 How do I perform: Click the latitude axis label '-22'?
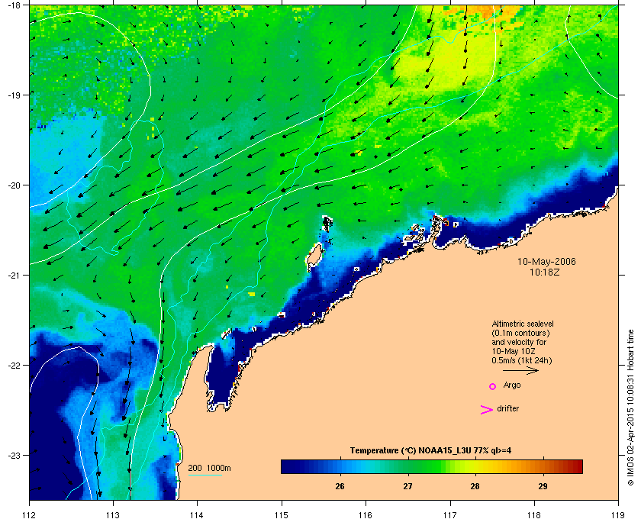(x=14, y=366)
